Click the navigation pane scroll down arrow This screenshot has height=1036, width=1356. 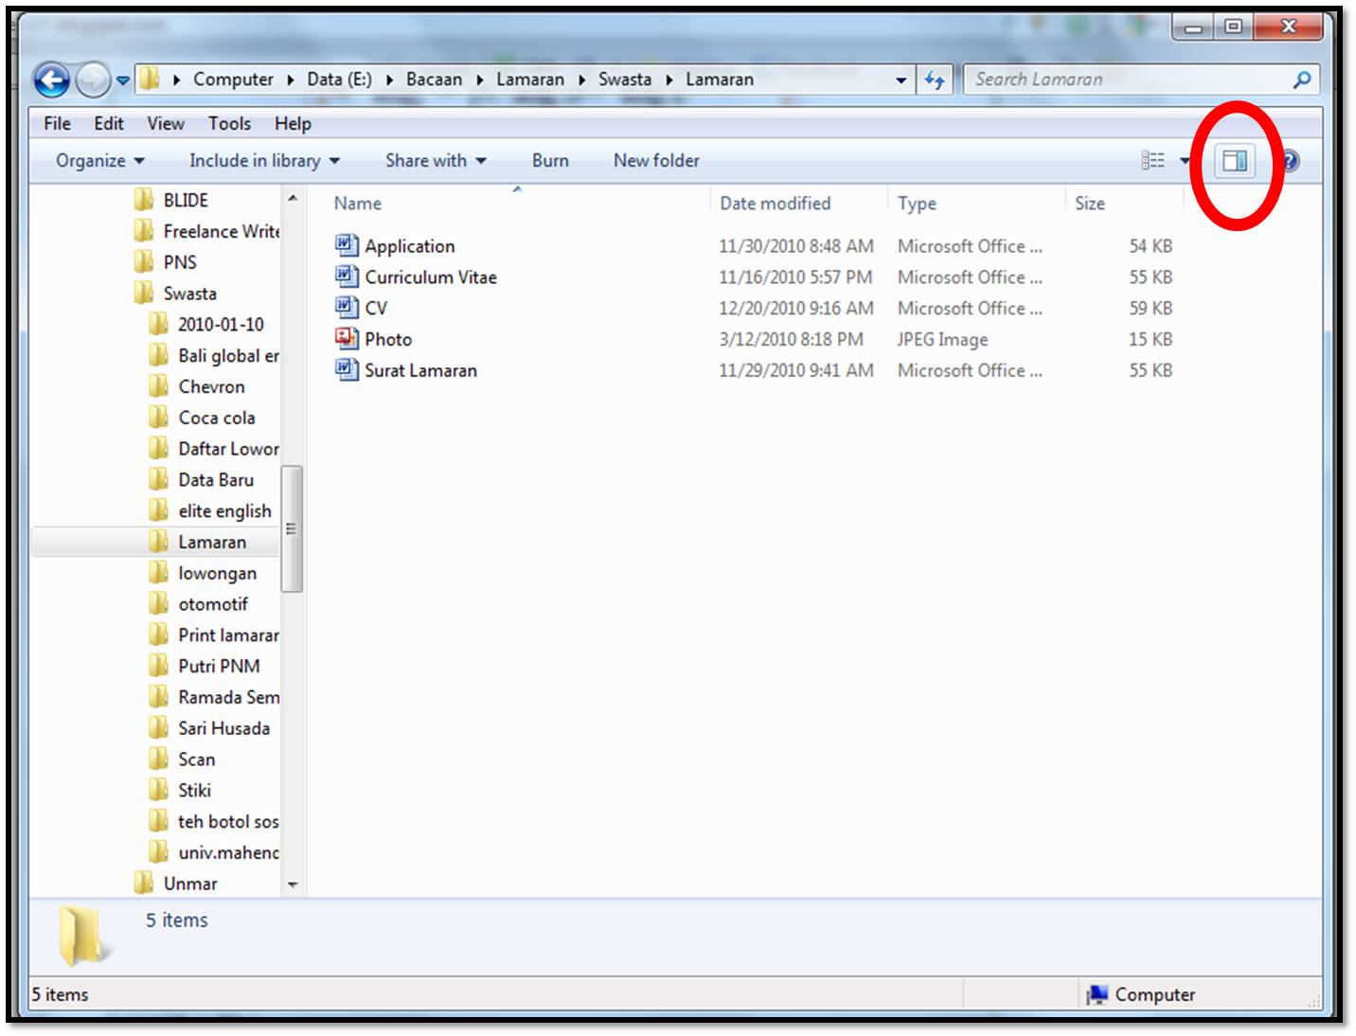tap(293, 884)
